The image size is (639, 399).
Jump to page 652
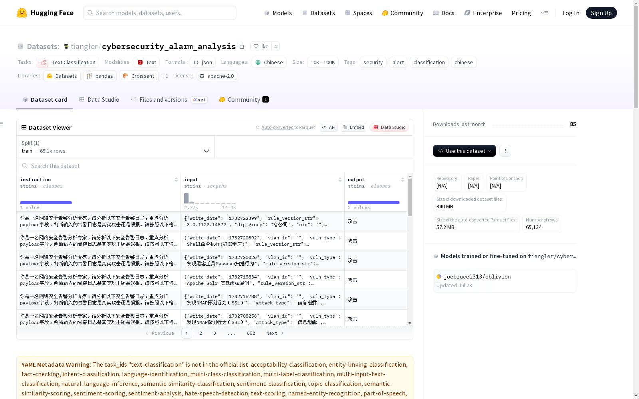251,333
